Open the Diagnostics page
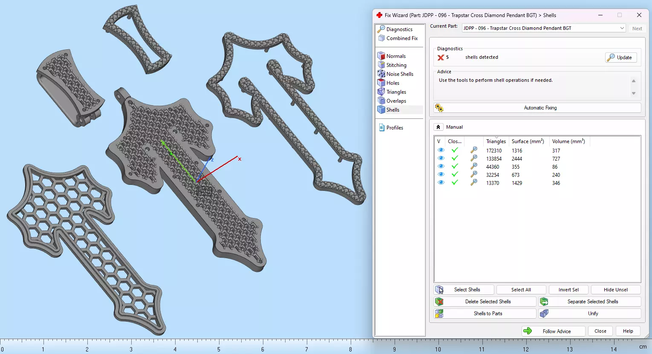Viewport: 652px width, 354px height. (399, 29)
